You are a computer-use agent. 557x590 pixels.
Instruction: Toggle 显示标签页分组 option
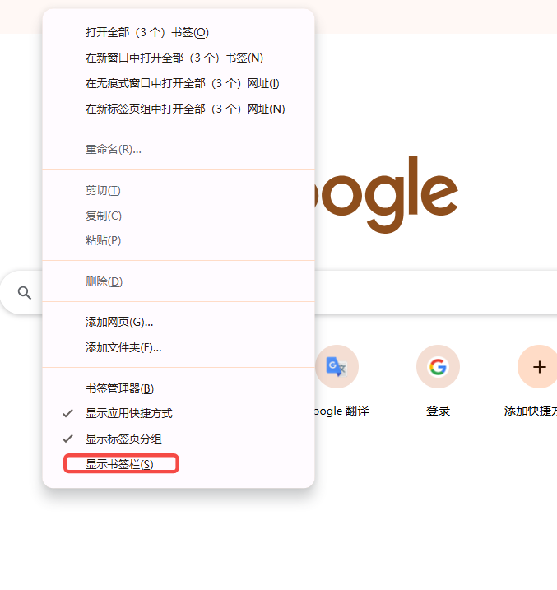click(x=179, y=439)
